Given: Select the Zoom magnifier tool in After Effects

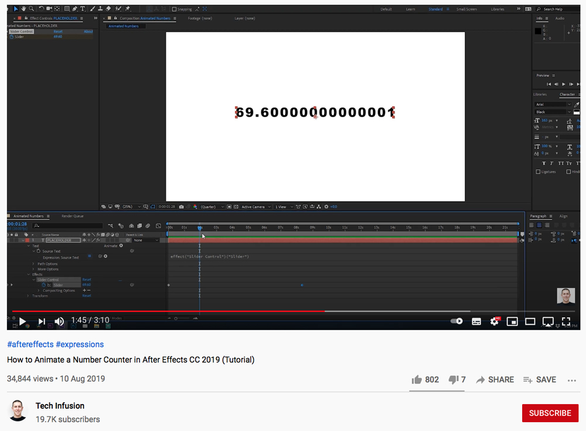Looking at the screenshot, I should [x=32, y=9].
